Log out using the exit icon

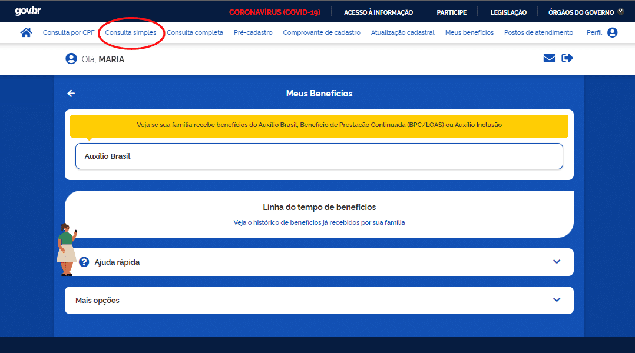click(x=567, y=58)
